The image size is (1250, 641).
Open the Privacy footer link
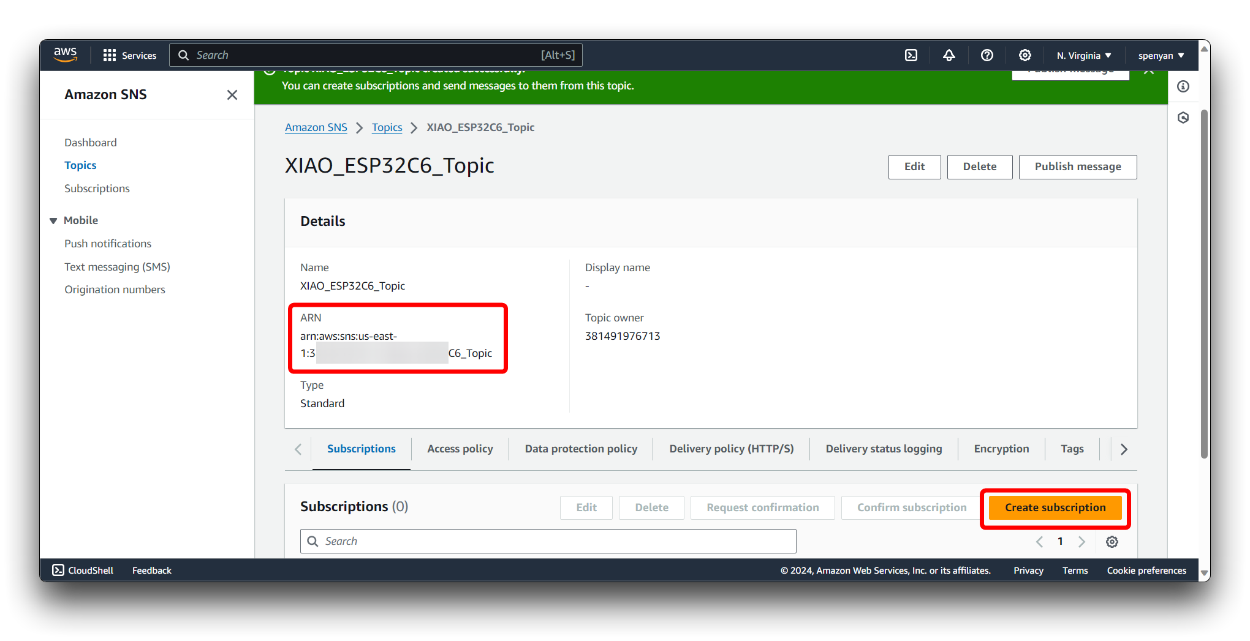(x=1028, y=571)
